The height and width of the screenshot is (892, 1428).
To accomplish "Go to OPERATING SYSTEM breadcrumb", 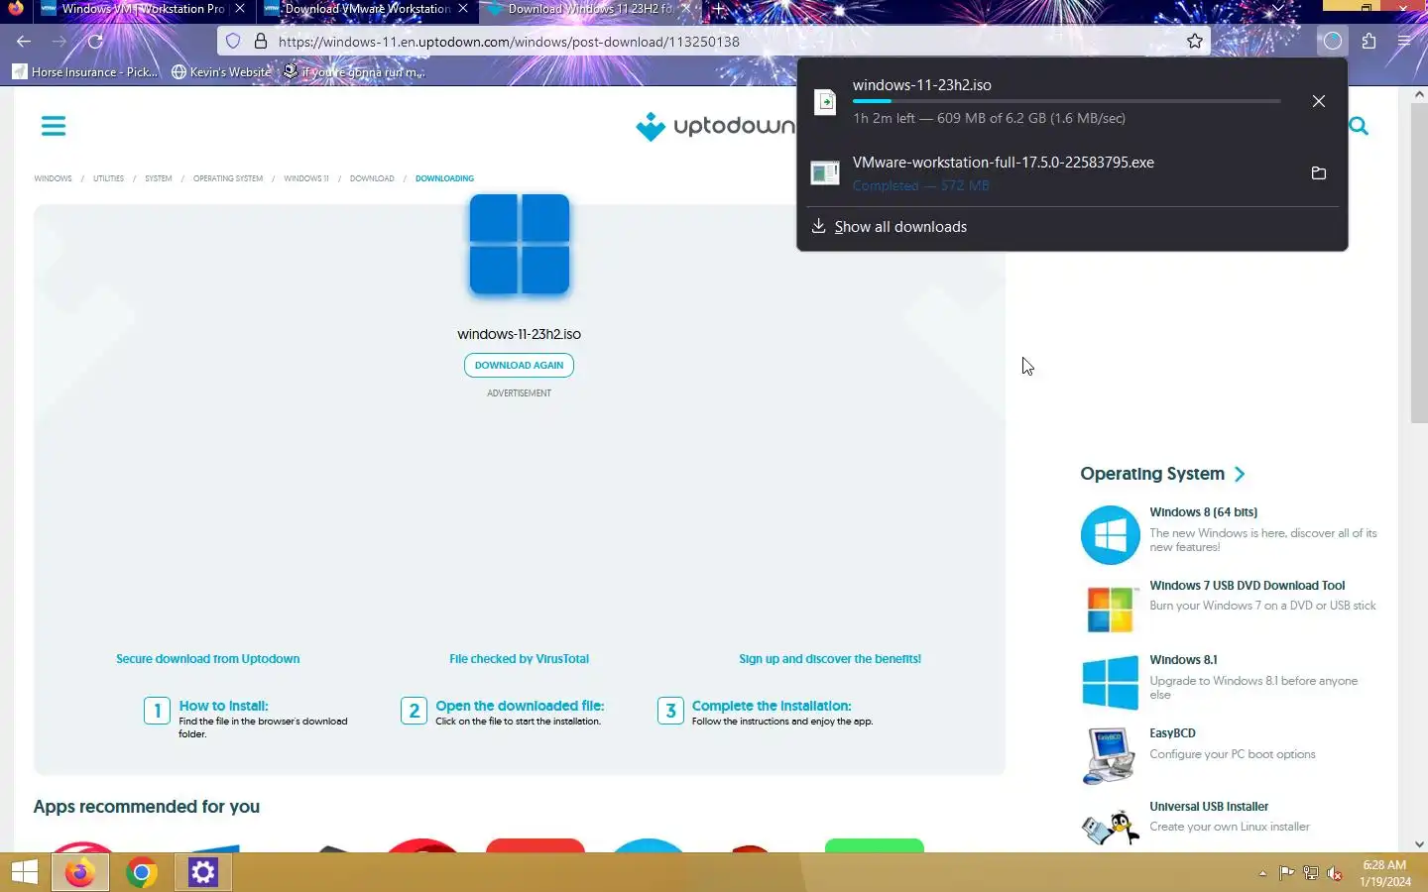I will click(x=228, y=178).
